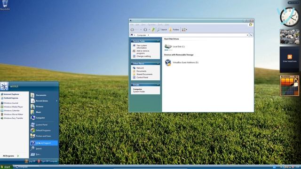Open Windows Calendar from Start menu
The image size is (301, 169).
tap(10, 111)
